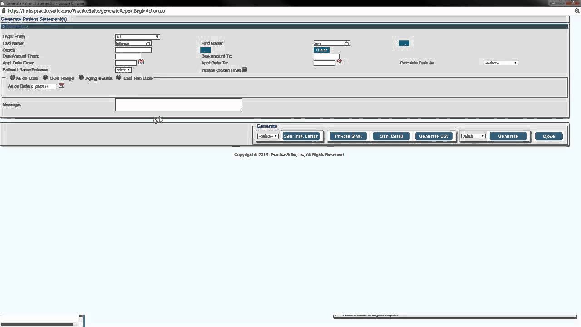Screen dimensions: 581x327
Task: Click into the Message text area
Action: (179, 104)
